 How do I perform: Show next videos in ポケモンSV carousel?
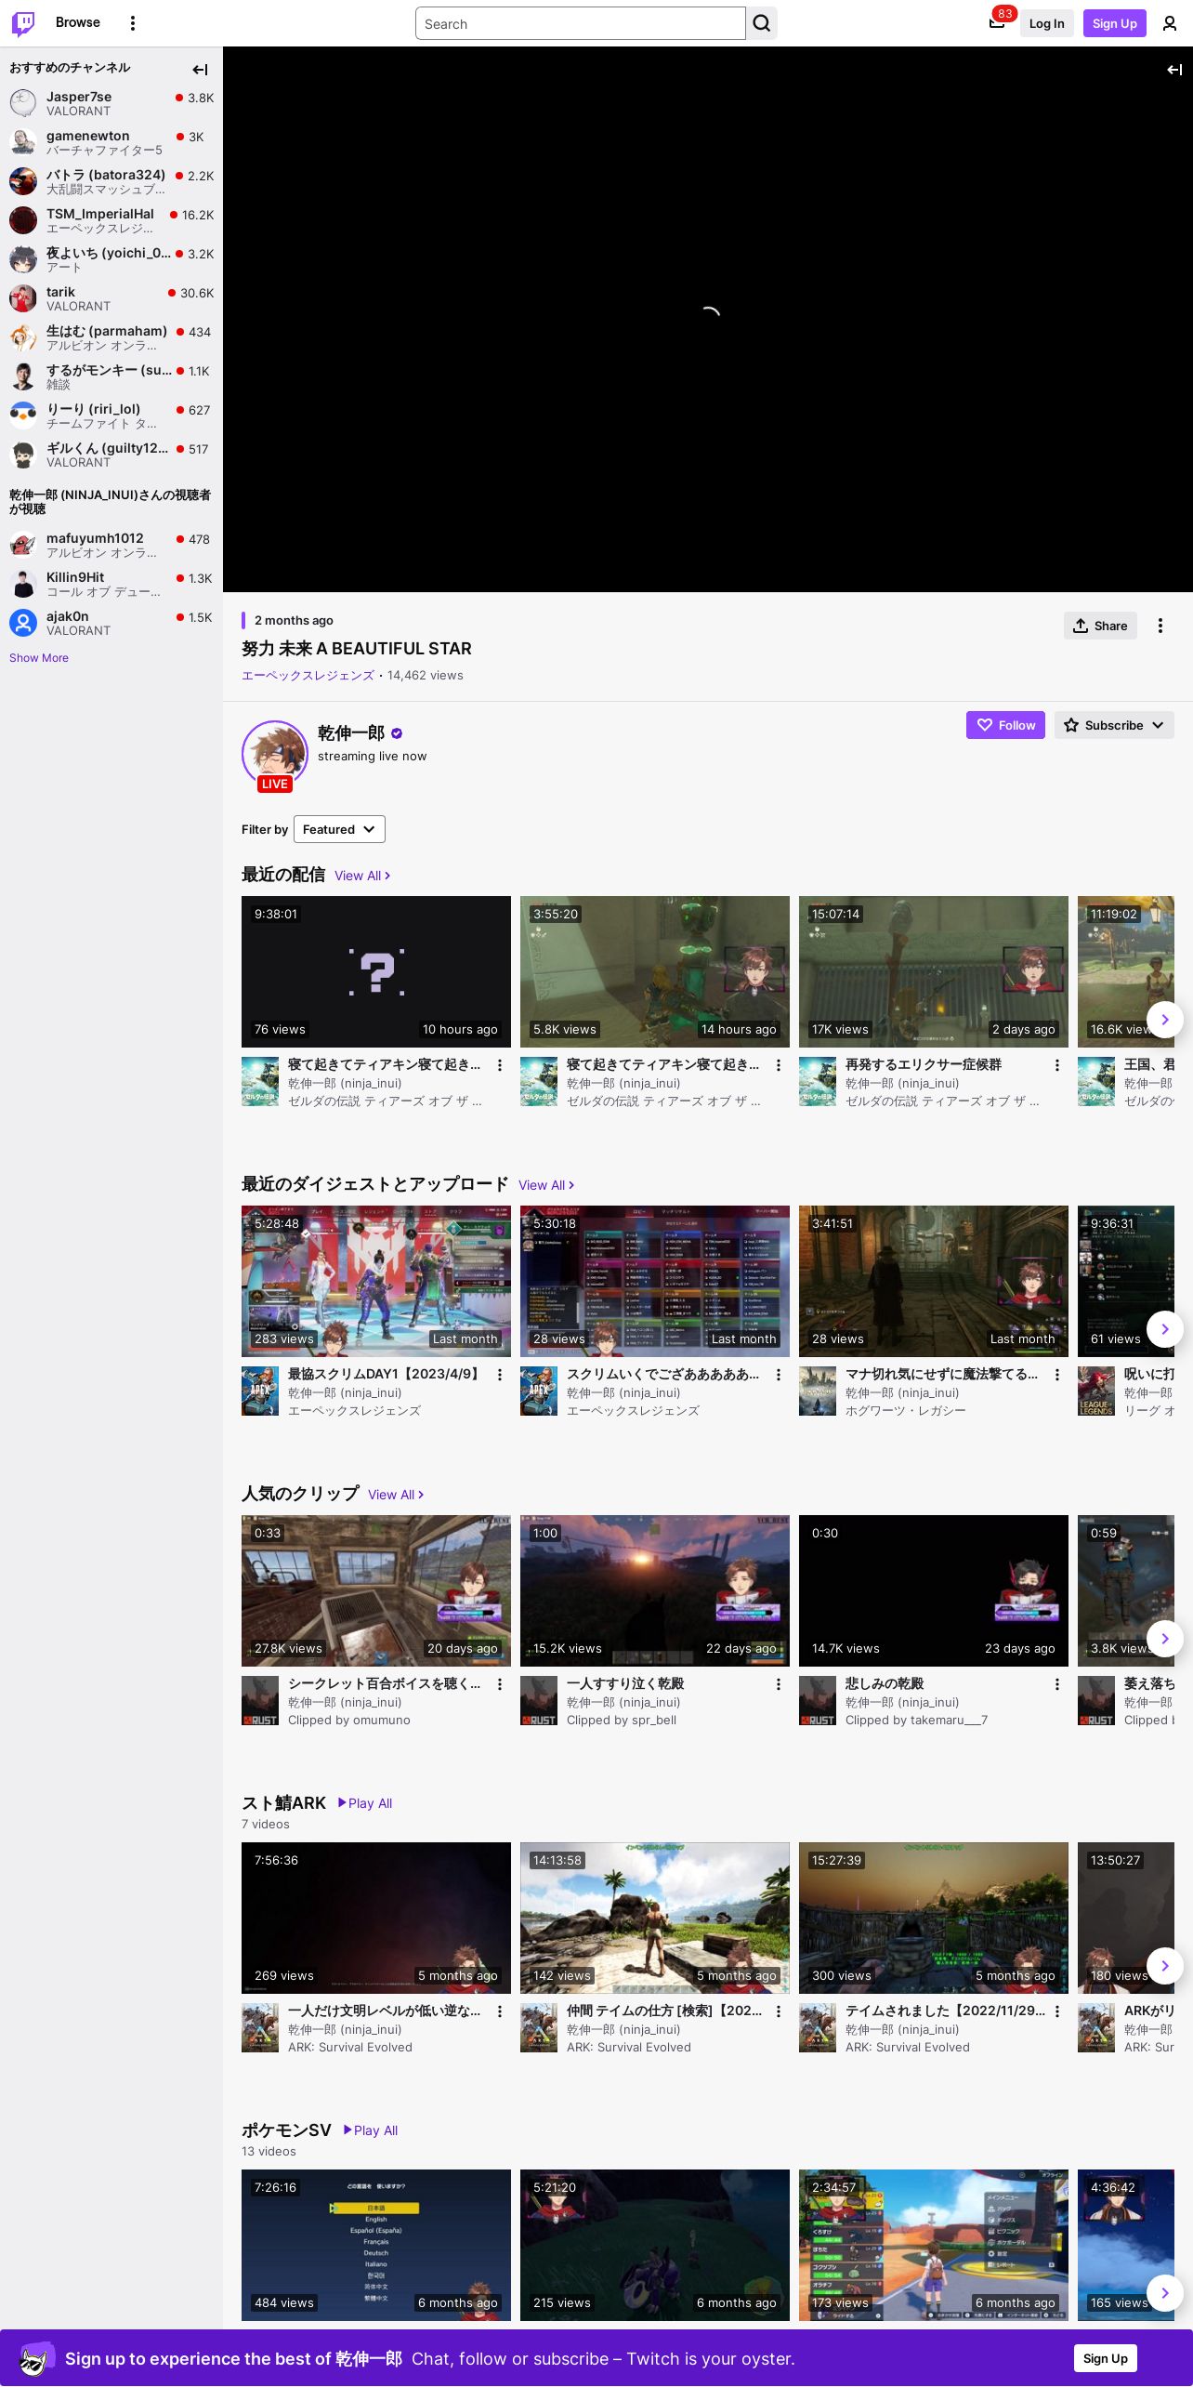click(1165, 2293)
